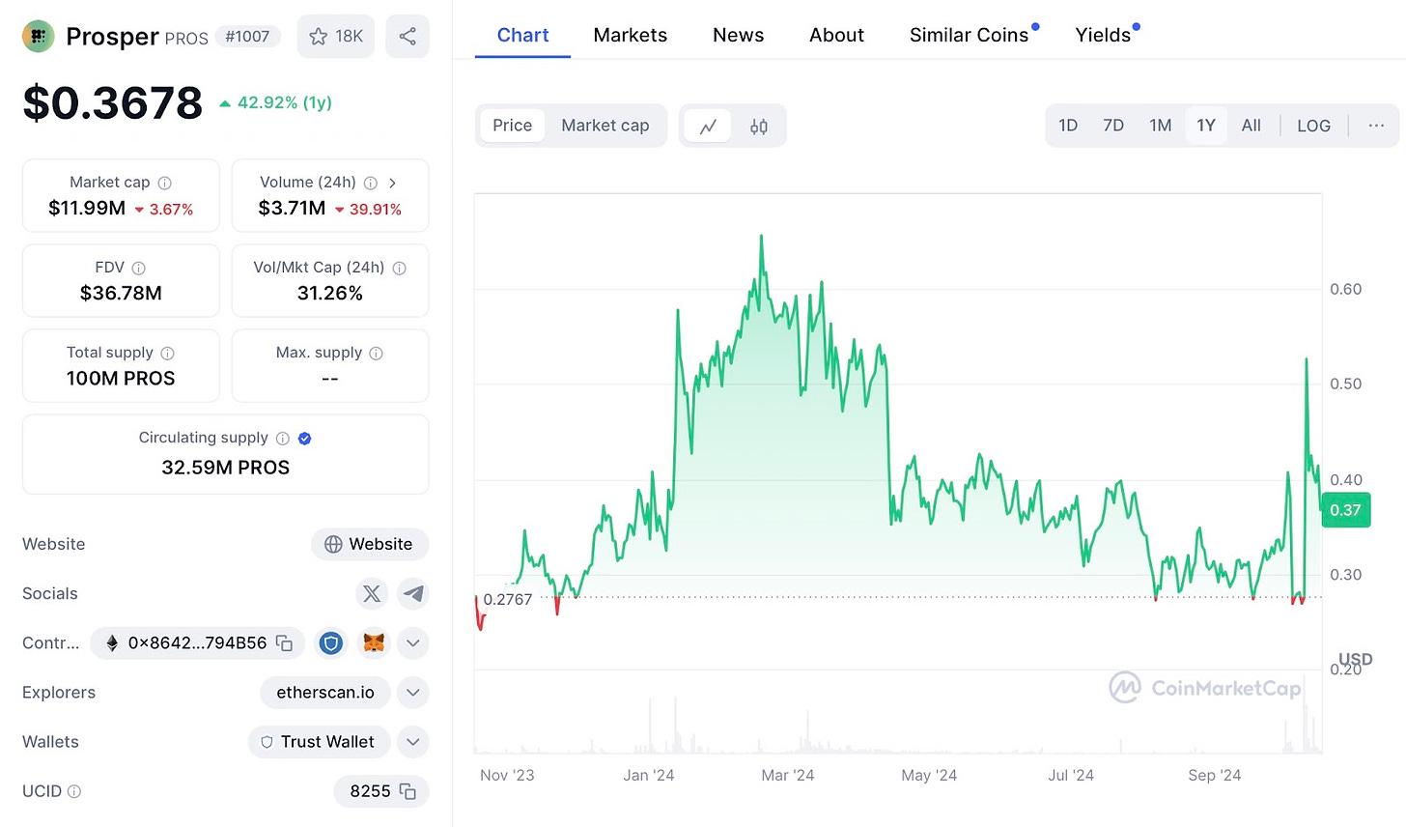Viewport: 1406px width, 827px height.
Task: Add token to MetaMask via fox icon
Action: 373,643
